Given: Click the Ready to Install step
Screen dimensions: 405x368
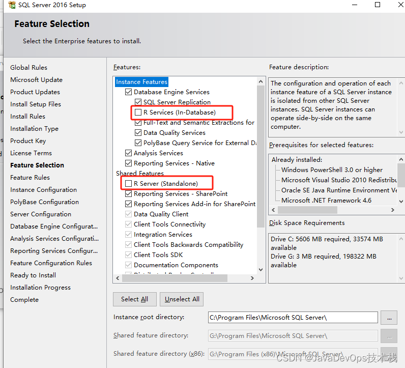Looking at the screenshot, I should (x=33, y=275).
